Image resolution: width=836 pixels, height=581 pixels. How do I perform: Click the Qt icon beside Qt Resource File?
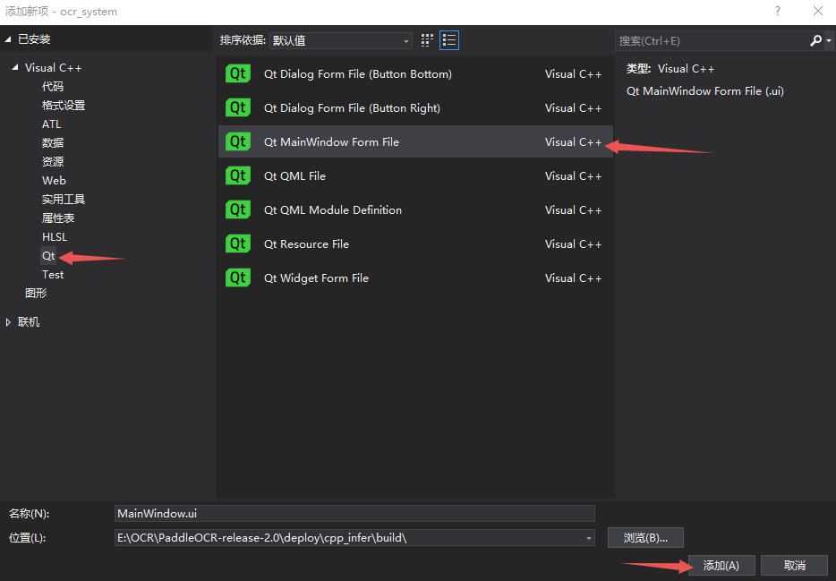click(x=238, y=244)
